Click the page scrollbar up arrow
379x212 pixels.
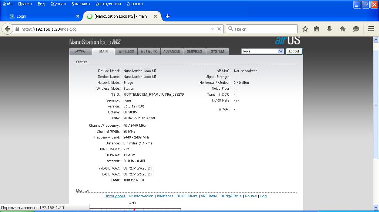click(x=376, y=40)
